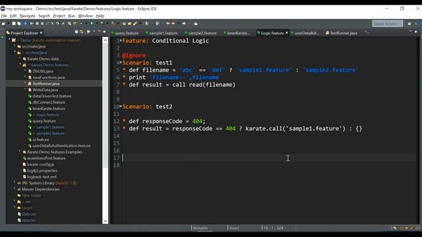Switch to the sample2.feature tab
The image size is (422, 237).
(200, 33)
